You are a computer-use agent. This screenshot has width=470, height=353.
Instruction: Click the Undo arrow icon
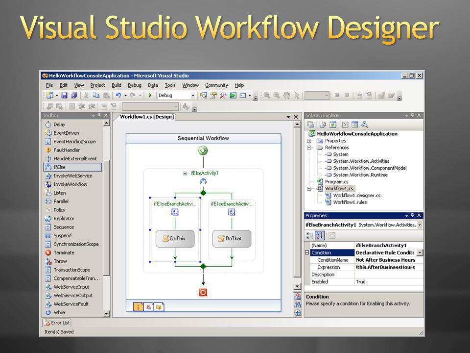[x=118, y=96]
